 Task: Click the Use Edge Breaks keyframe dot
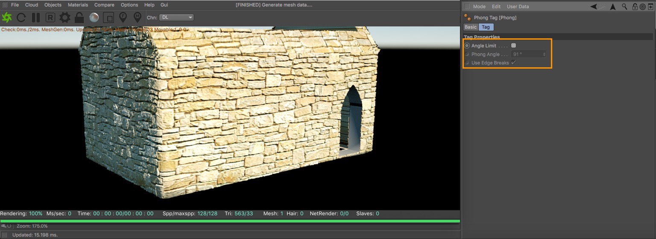point(467,63)
